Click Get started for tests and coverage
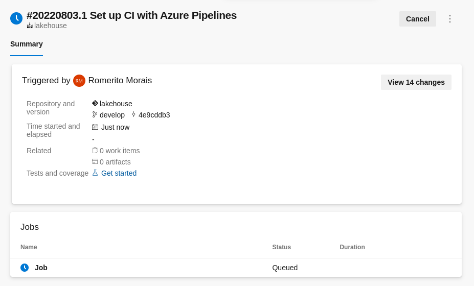Screen dimensions: 474x286 coord(119,173)
